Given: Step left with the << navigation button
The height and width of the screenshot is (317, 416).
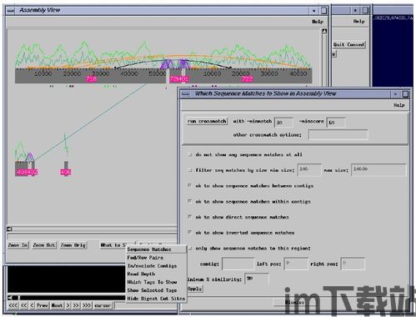Looking at the screenshot, I should pyautogui.click(x=24, y=305).
